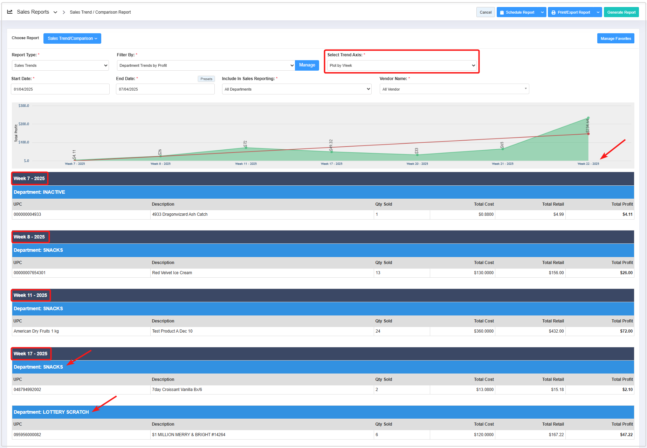Open the Select Trend Axis dropdown

(x=402, y=65)
